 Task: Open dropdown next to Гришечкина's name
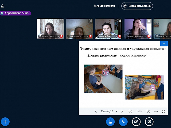point(77,36)
